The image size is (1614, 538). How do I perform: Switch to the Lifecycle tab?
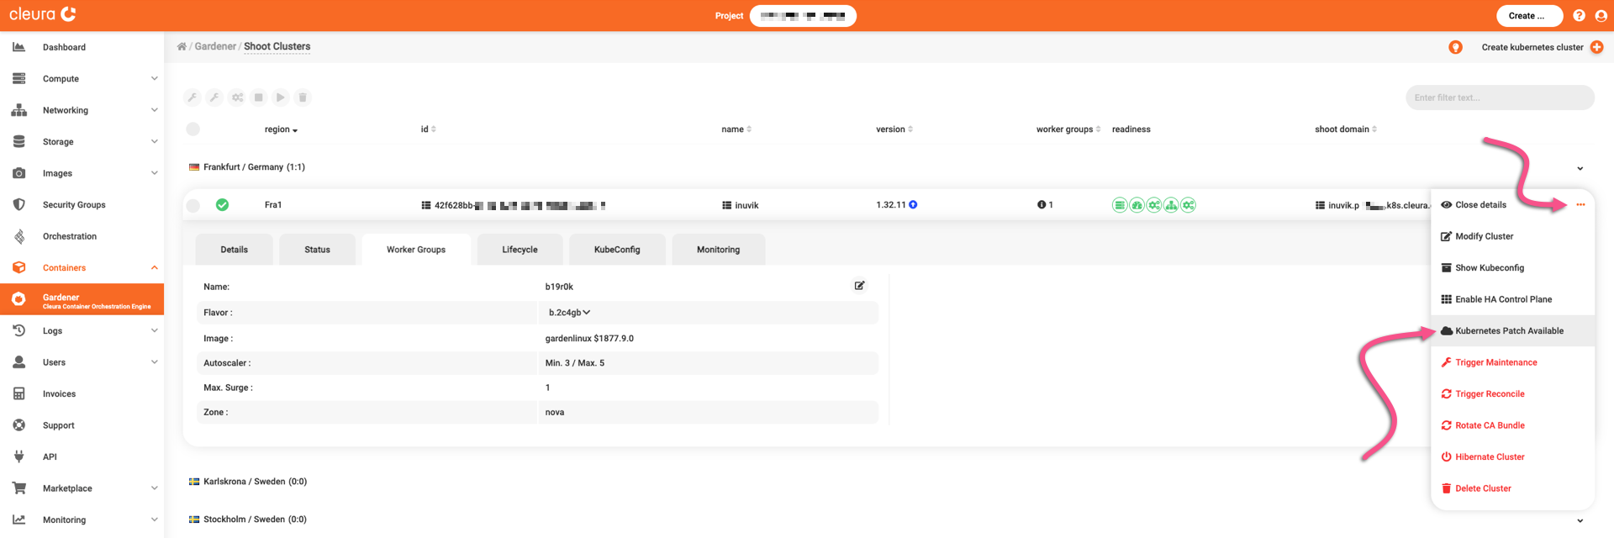click(x=520, y=250)
